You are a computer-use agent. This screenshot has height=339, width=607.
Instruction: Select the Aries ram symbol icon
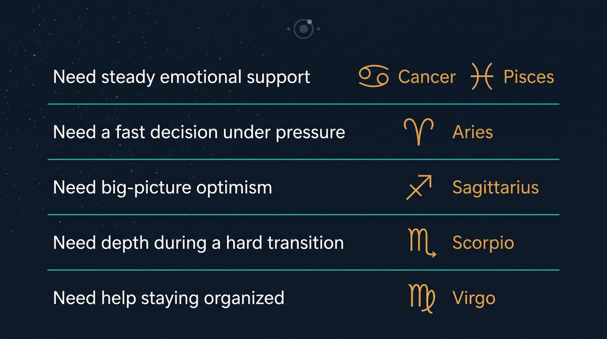[418, 132]
